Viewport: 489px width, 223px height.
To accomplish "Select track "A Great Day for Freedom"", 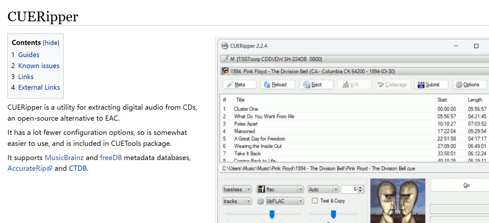I will tap(260, 139).
